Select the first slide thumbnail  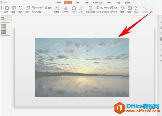5,29
